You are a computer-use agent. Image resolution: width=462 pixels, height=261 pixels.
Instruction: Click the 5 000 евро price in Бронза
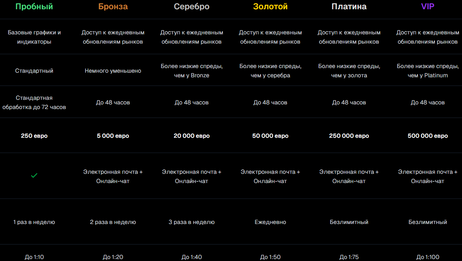click(113, 135)
